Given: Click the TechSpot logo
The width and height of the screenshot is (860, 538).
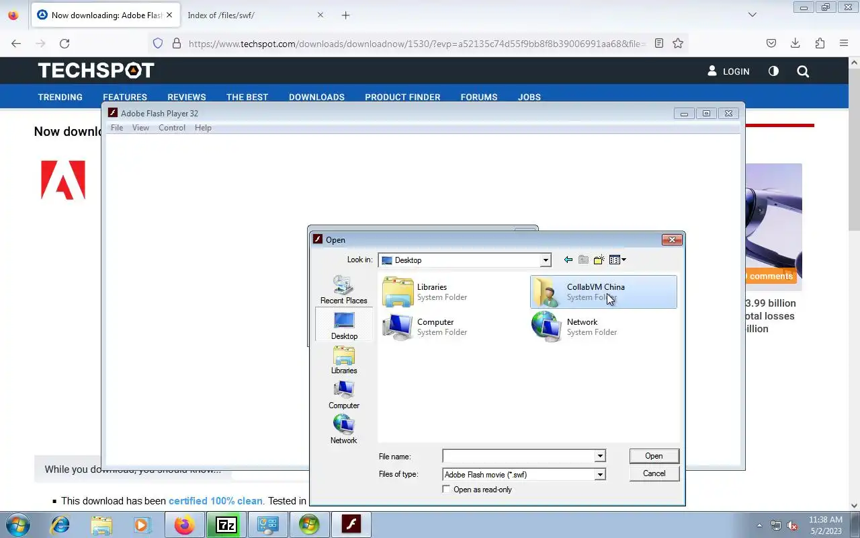Looking at the screenshot, I should (96, 70).
